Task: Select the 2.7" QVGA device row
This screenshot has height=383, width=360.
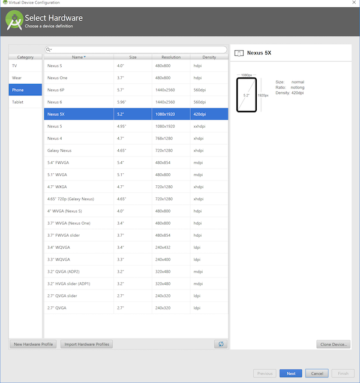Action: 136,308
